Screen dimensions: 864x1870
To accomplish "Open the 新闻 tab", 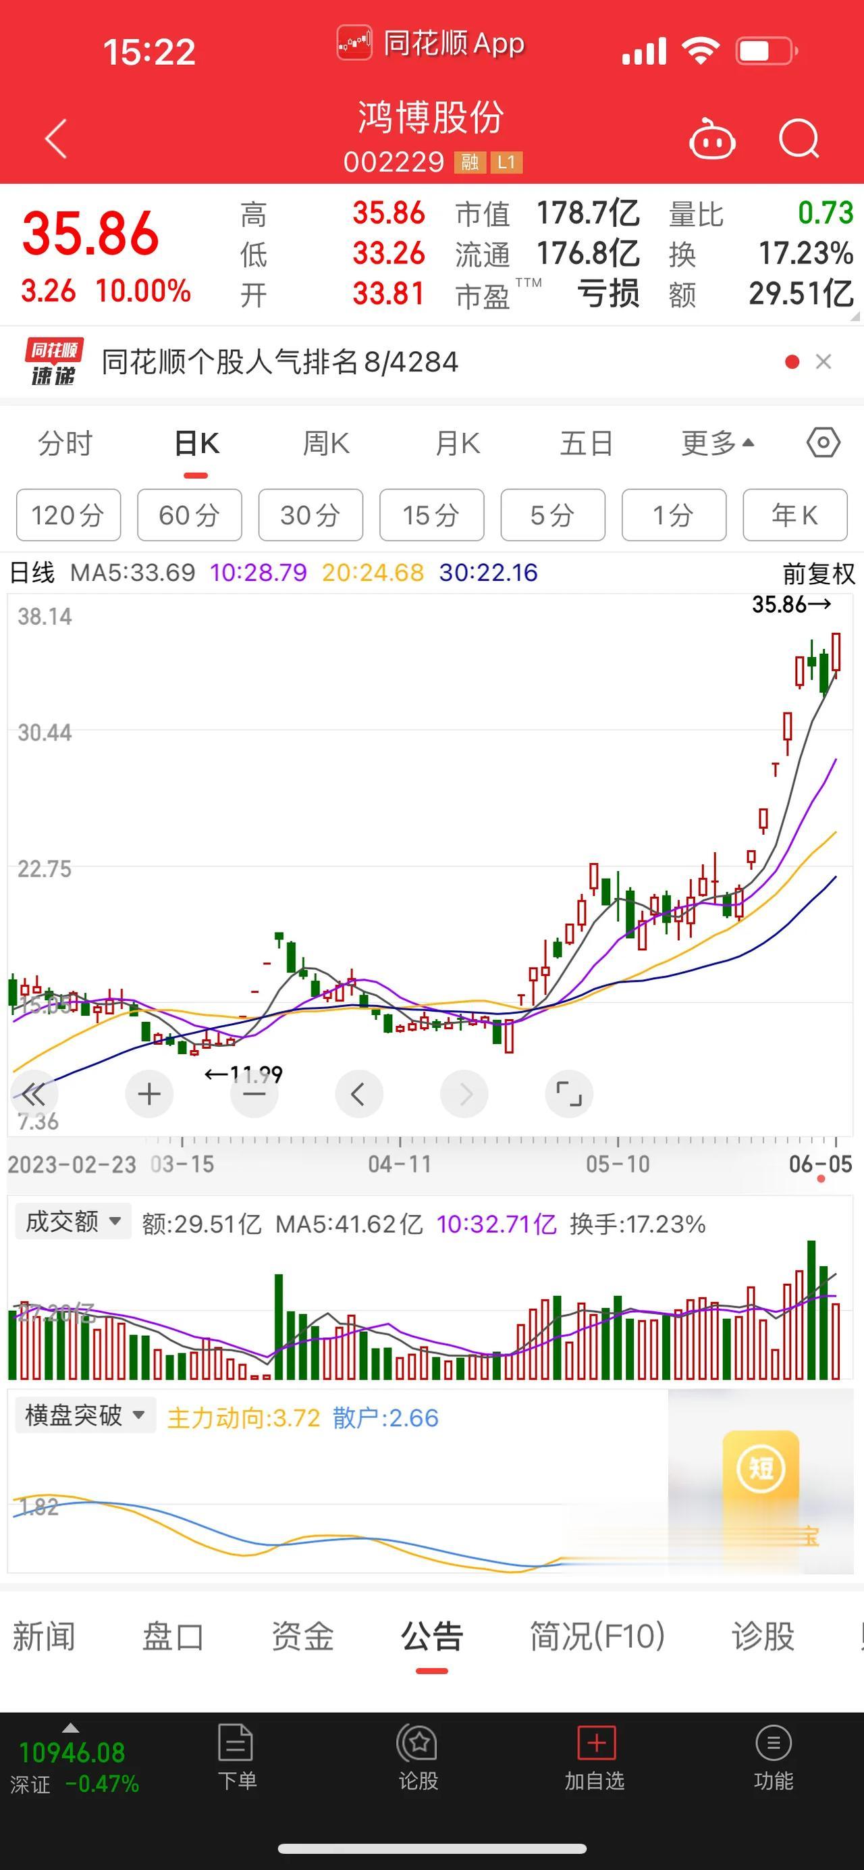I will 43,1636.
